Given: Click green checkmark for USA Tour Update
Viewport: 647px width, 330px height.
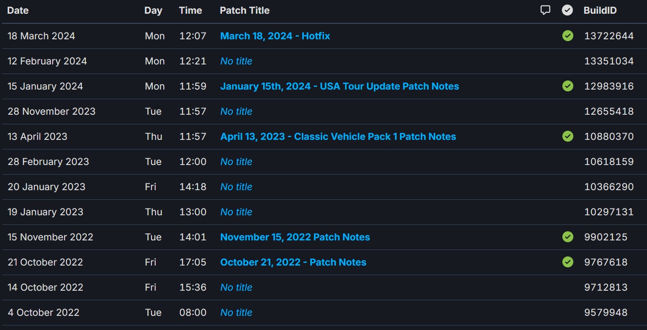Looking at the screenshot, I should [568, 86].
